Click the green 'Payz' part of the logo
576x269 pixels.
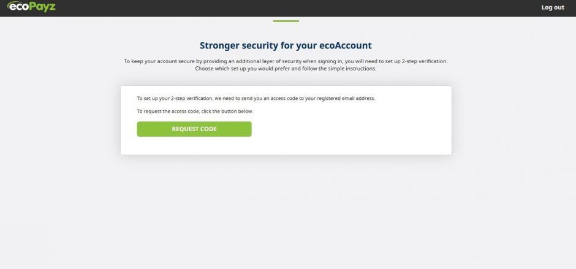pos(43,7)
